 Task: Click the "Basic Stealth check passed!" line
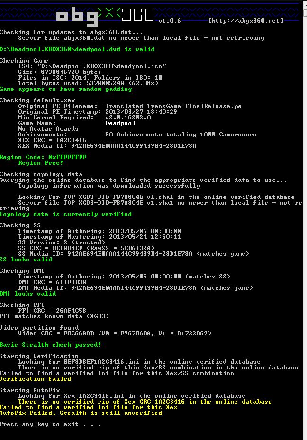pyautogui.click(x=51, y=345)
